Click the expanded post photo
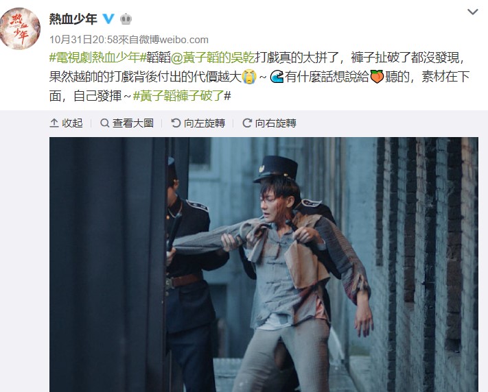488x392 pixels. pyautogui.click(x=264, y=265)
